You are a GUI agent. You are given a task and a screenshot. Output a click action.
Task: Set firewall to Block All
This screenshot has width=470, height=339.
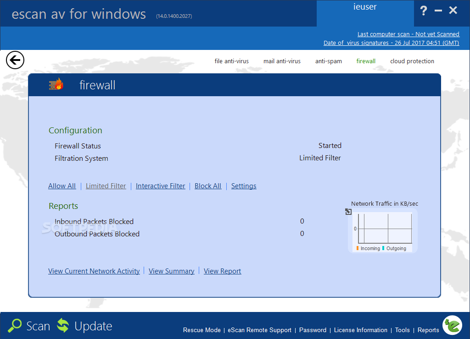[208, 186]
